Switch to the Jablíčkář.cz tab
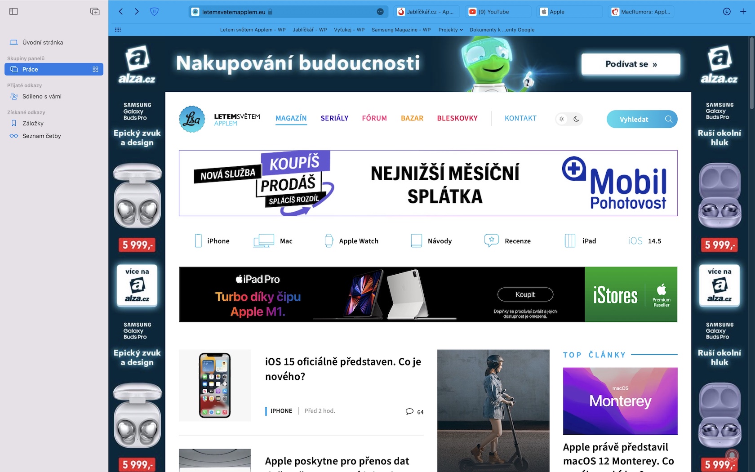755x472 pixels. click(x=426, y=12)
